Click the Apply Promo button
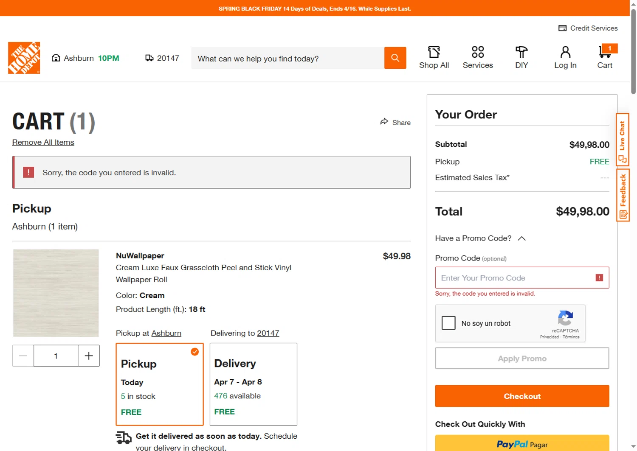This screenshot has width=637, height=451. point(522,359)
